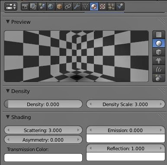
Task: Click the Scattering value field
Action: click(x=43, y=130)
